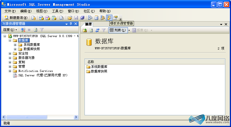Select the 服务器对象 tree folder
Screen dimensions: 231x127
click(26, 58)
